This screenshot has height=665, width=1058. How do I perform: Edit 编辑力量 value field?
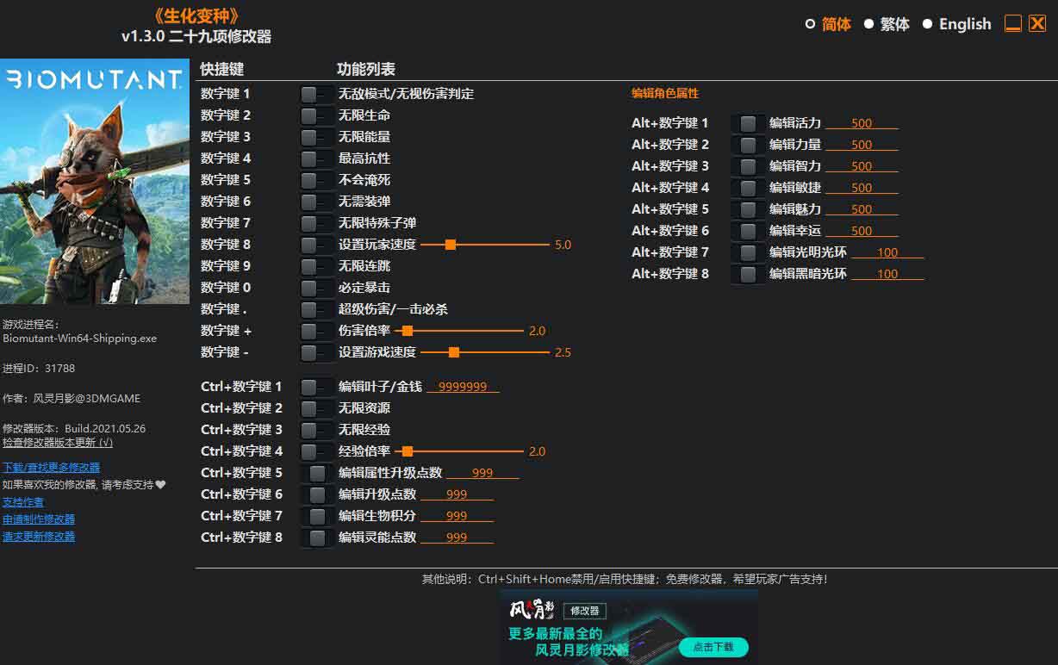pos(862,145)
